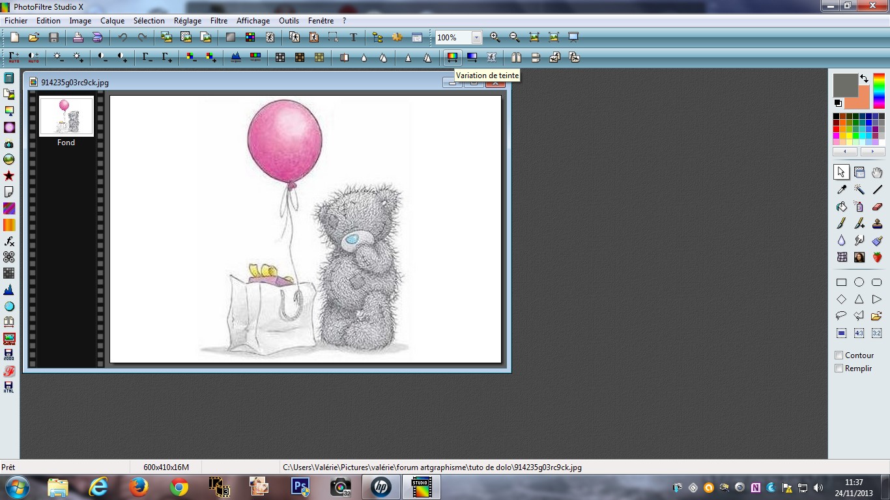Click the gray foreground color swatch
This screenshot has height=500, width=890.
click(x=845, y=85)
